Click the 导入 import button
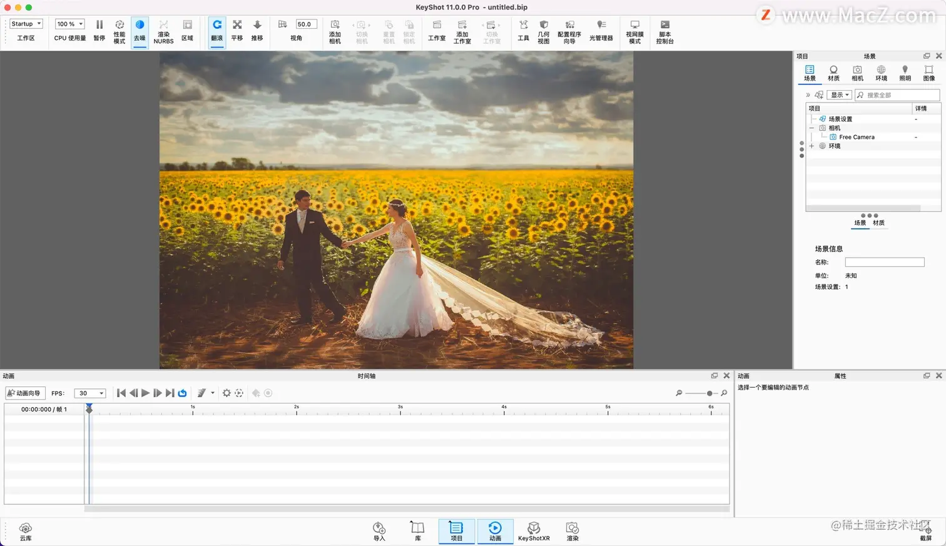The image size is (946, 546). [x=379, y=532]
